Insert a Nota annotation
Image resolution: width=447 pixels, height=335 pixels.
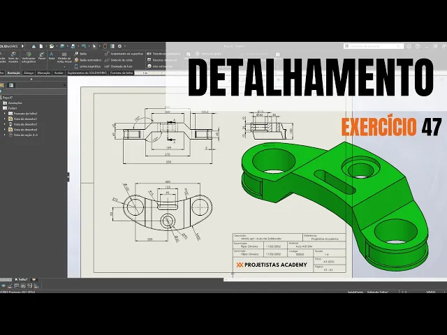[x=51, y=56]
